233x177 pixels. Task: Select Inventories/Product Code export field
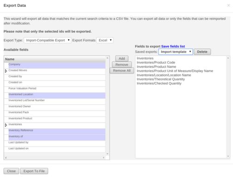pos(156,62)
